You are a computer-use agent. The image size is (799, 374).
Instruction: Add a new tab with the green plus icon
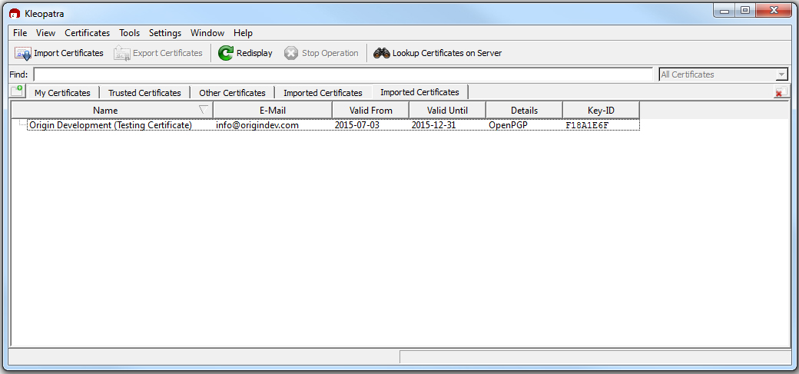pos(17,91)
